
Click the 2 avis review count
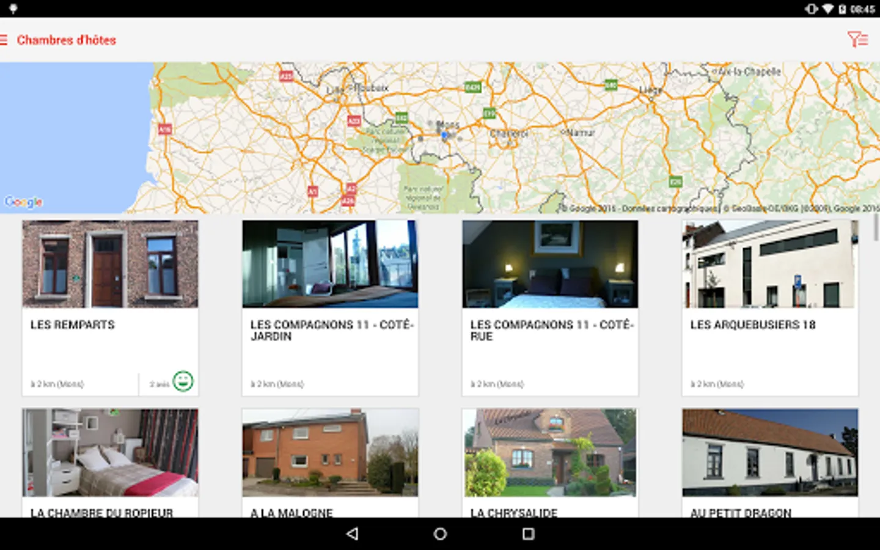(x=159, y=384)
